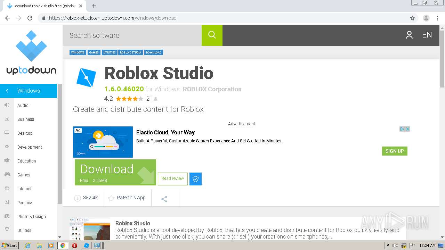The width and height of the screenshot is (445, 250).
Task: Click the AdChoices triangle icon
Action: click(402, 129)
